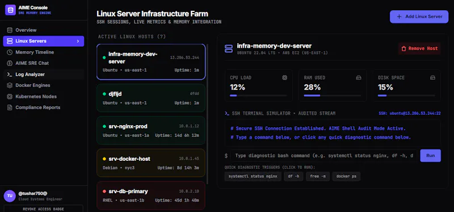The image size is (454, 212).
Task: Click the 28% RAM used value
Action: pyautogui.click(x=312, y=87)
